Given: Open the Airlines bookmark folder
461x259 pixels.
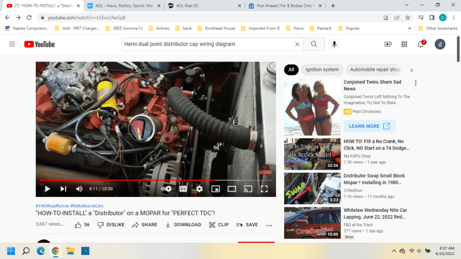Looking at the screenshot, I should (159, 28).
